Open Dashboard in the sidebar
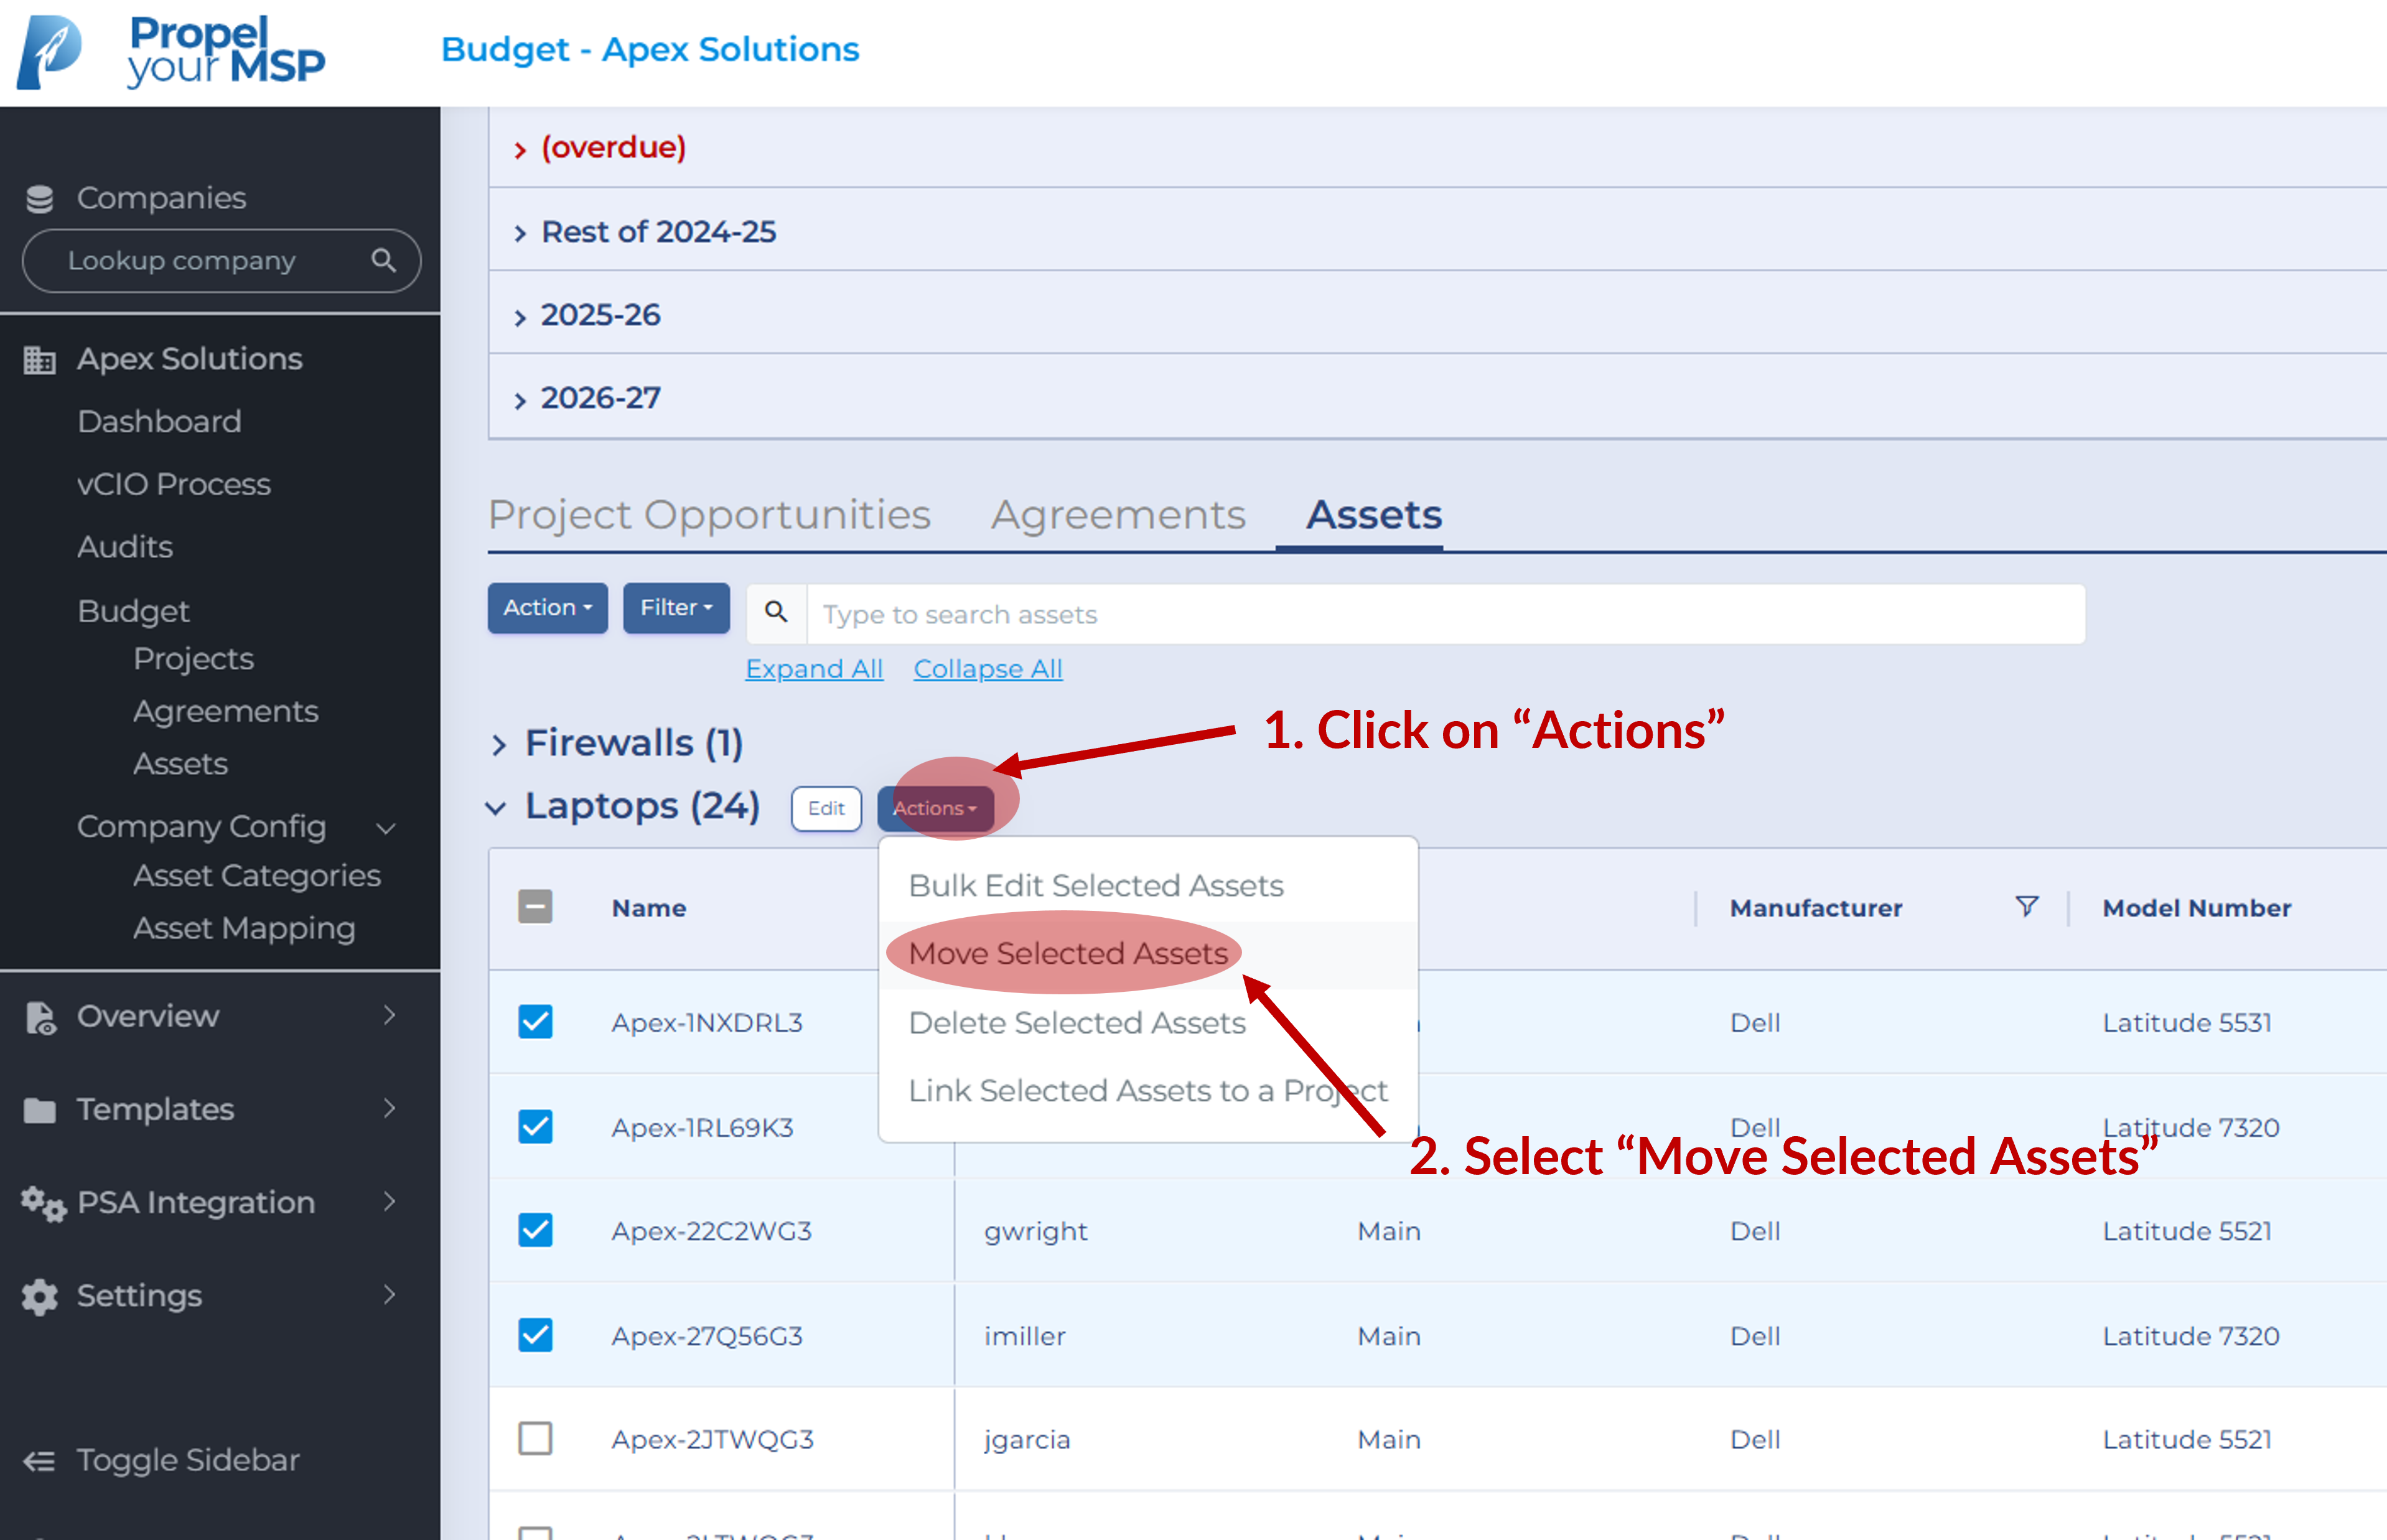2387x1540 pixels. point(159,422)
